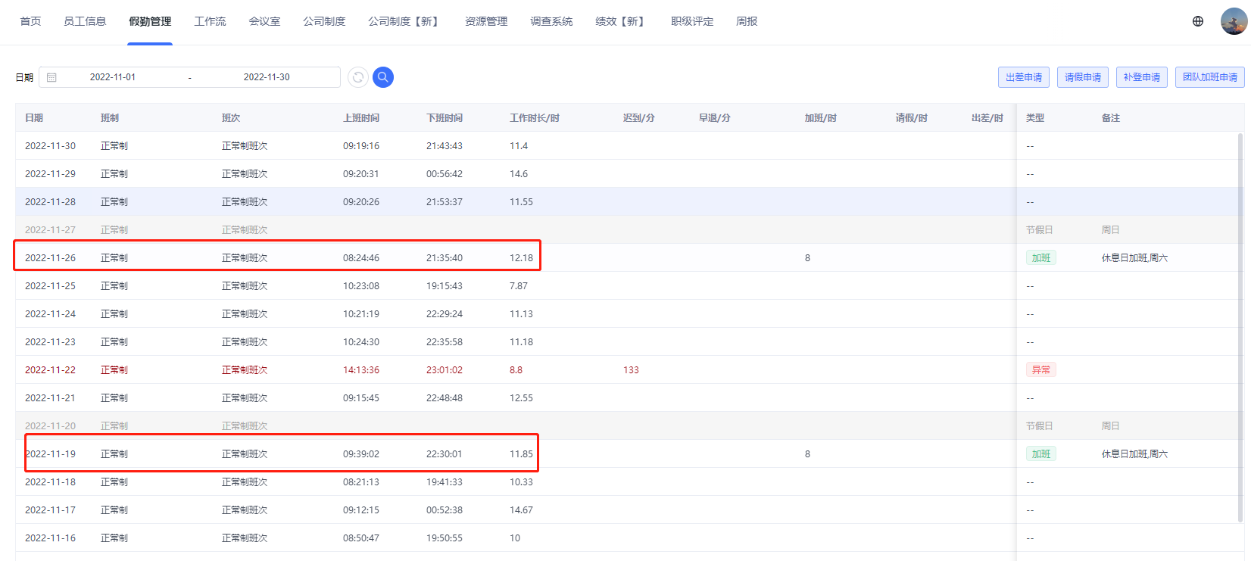This screenshot has height=561, width=1251.
Task: Click the circular refresh reset icon
Action: 358,77
